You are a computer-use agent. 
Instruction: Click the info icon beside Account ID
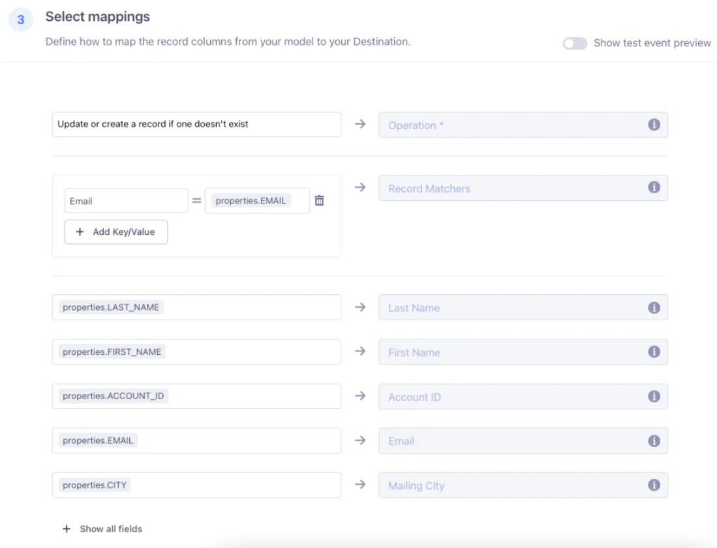pyautogui.click(x=654, y=396)
